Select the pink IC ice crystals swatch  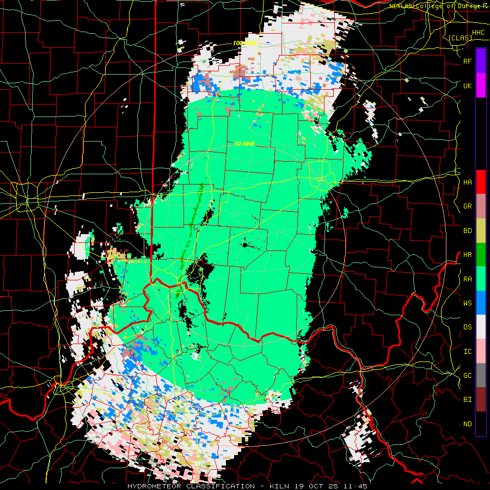tap(481, 351)
